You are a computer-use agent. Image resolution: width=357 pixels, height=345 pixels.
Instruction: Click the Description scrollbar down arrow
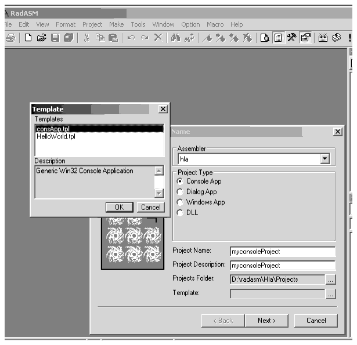pos(159,193)
